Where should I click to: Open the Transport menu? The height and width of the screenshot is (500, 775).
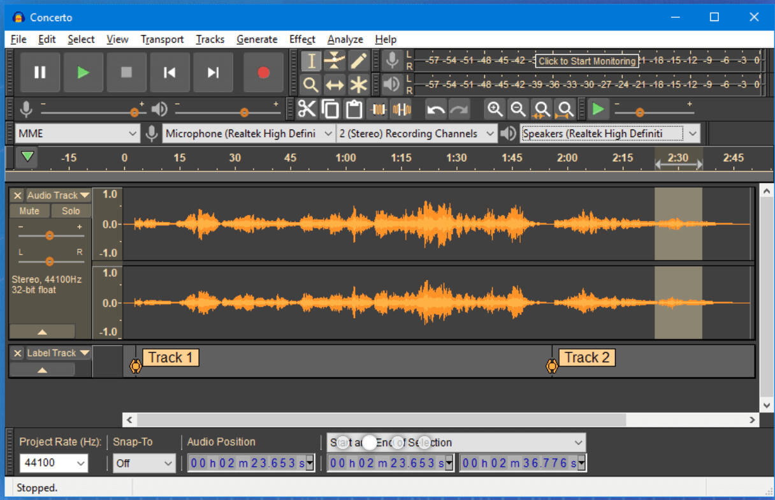tap(162, 39)
